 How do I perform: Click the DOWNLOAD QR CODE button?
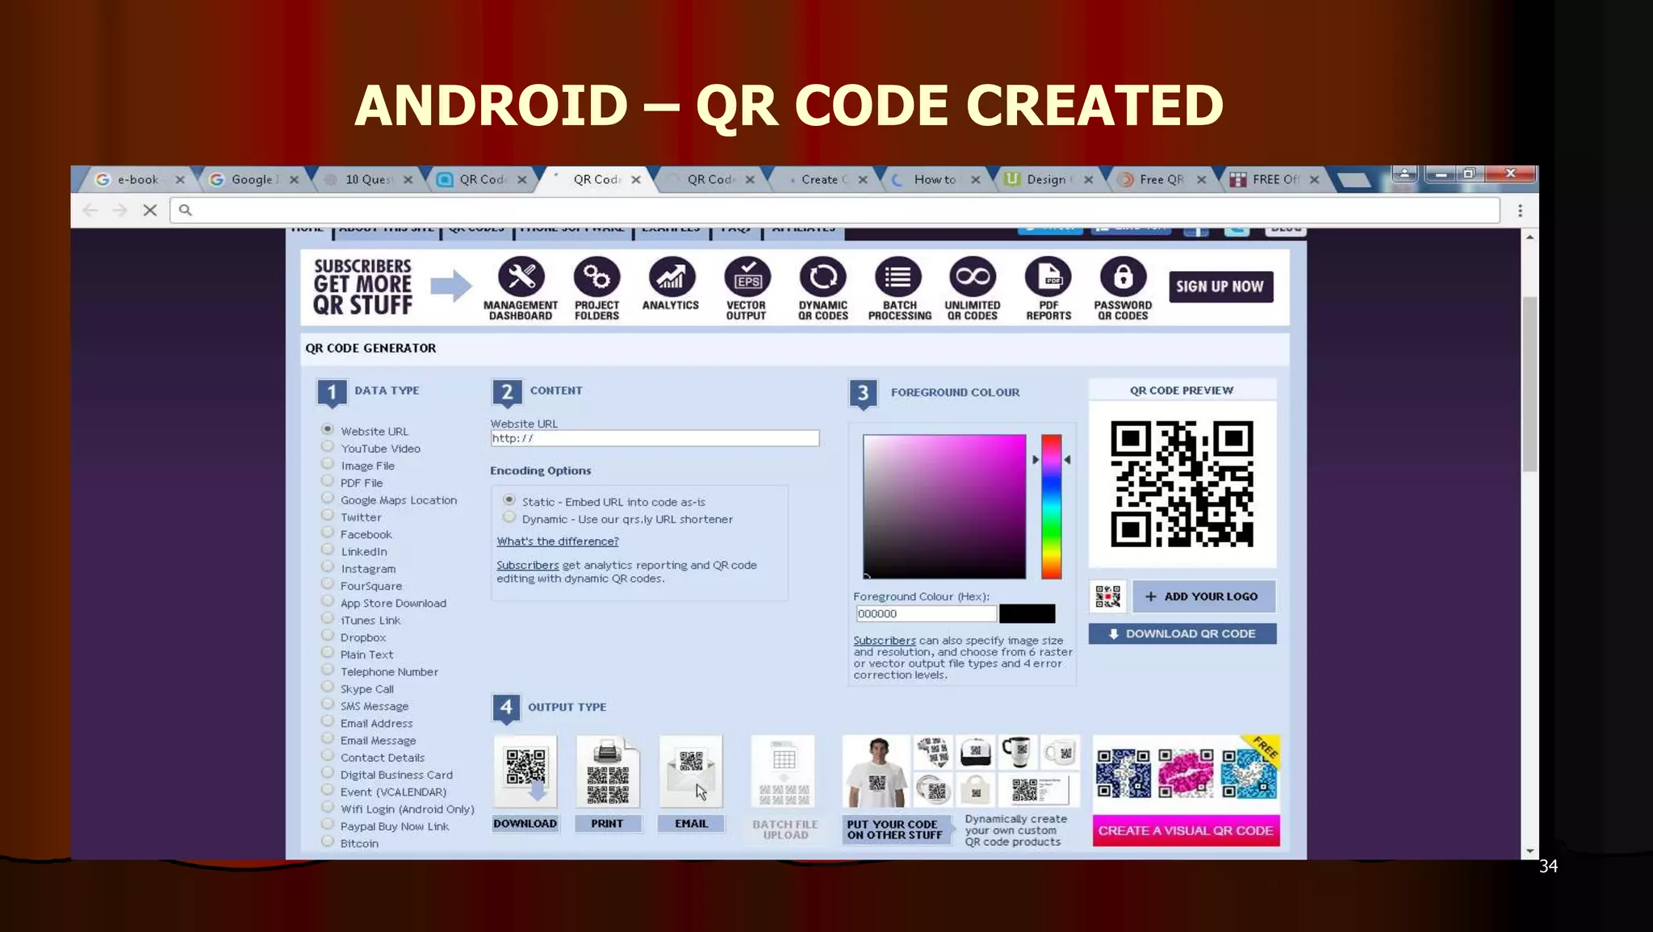tap(1182, 633)
